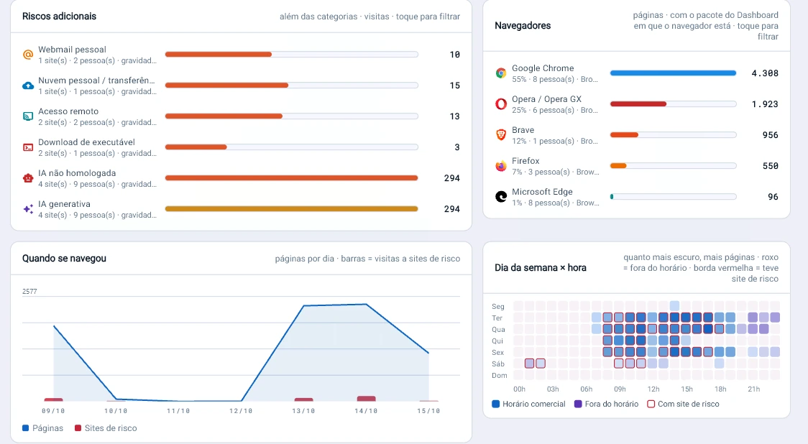The width and height of the screenshot is (808, 444).
Task: Click the Nuvem pessoal visit count 15
Action: [454, 85]
